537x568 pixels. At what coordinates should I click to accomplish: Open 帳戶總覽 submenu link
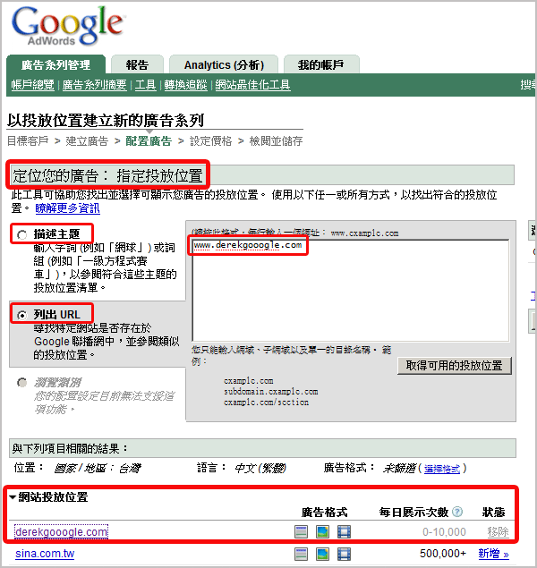point(32,85)
